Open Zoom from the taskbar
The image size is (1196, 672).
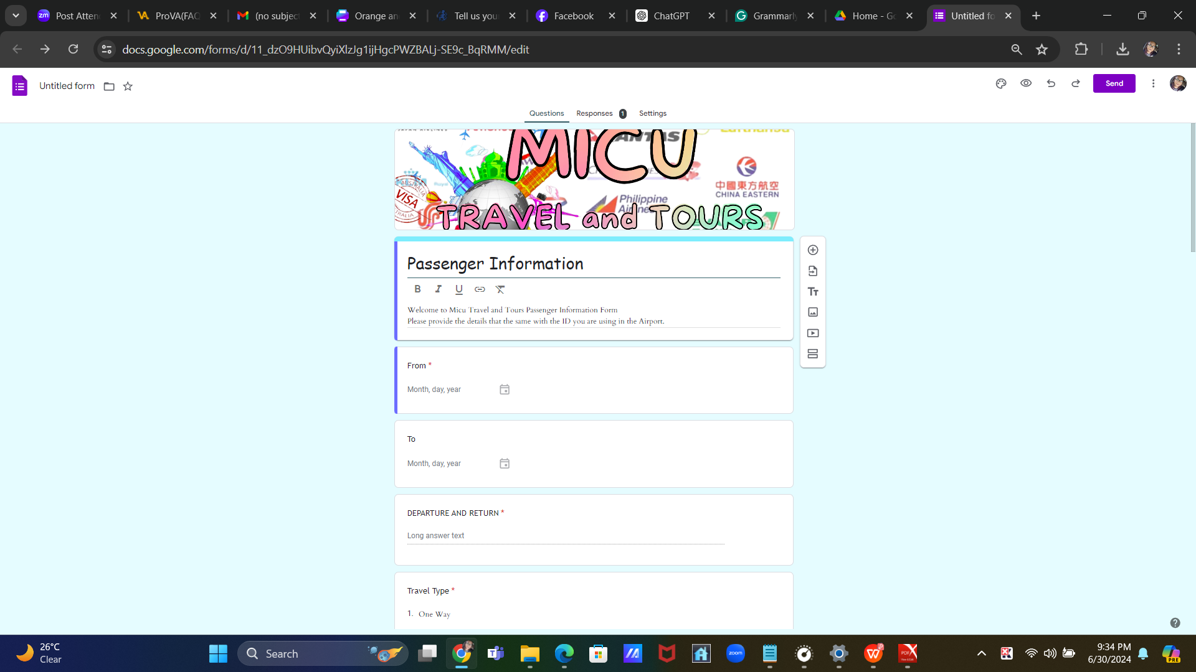click(736, 653)
